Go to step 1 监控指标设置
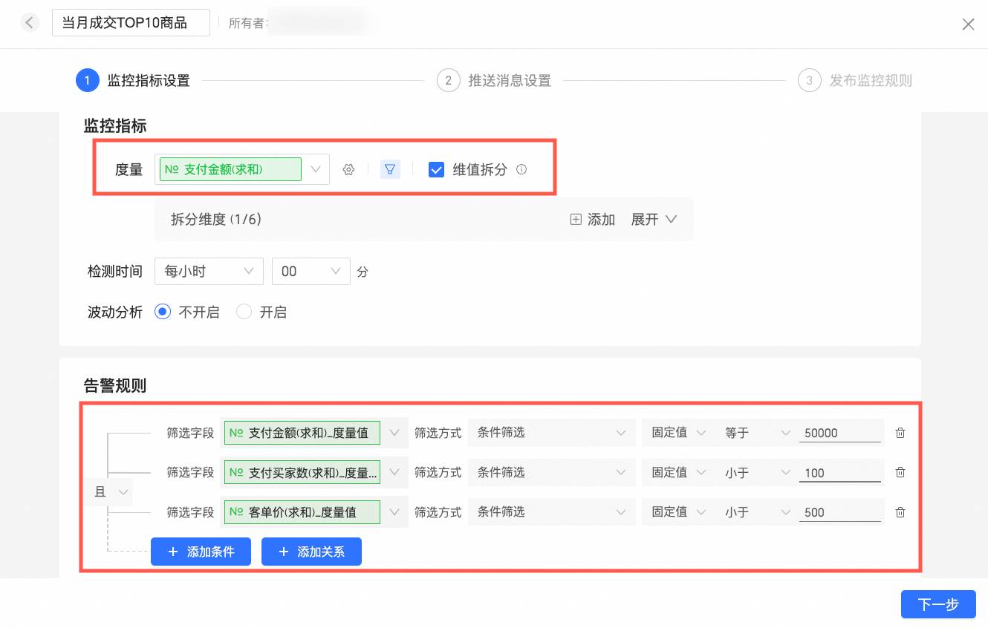The image size is (988, 628). click(134, 80)
